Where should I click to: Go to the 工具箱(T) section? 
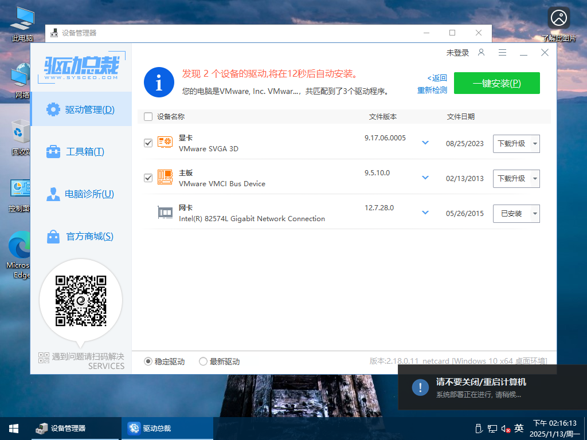coord(81,151)
